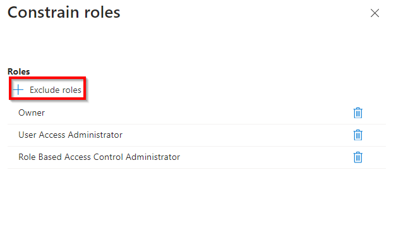Remove User Access Administrator with trash icon
Viewport: 396px width, 237px height.
coord(357,135)
